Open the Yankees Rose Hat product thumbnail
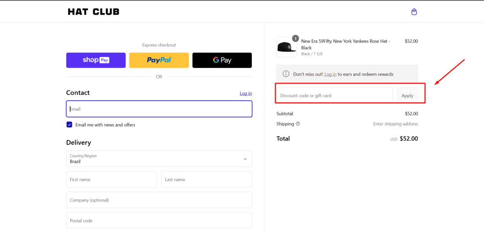 click(287, 47)
